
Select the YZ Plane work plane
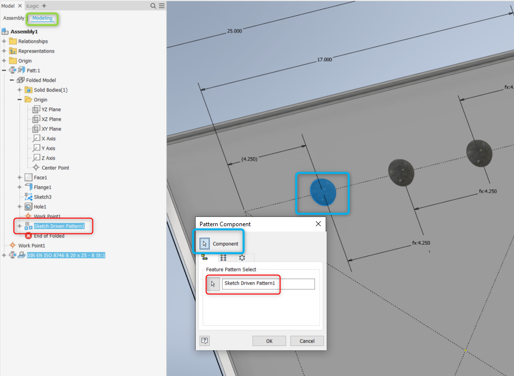(x=51, y=109)
